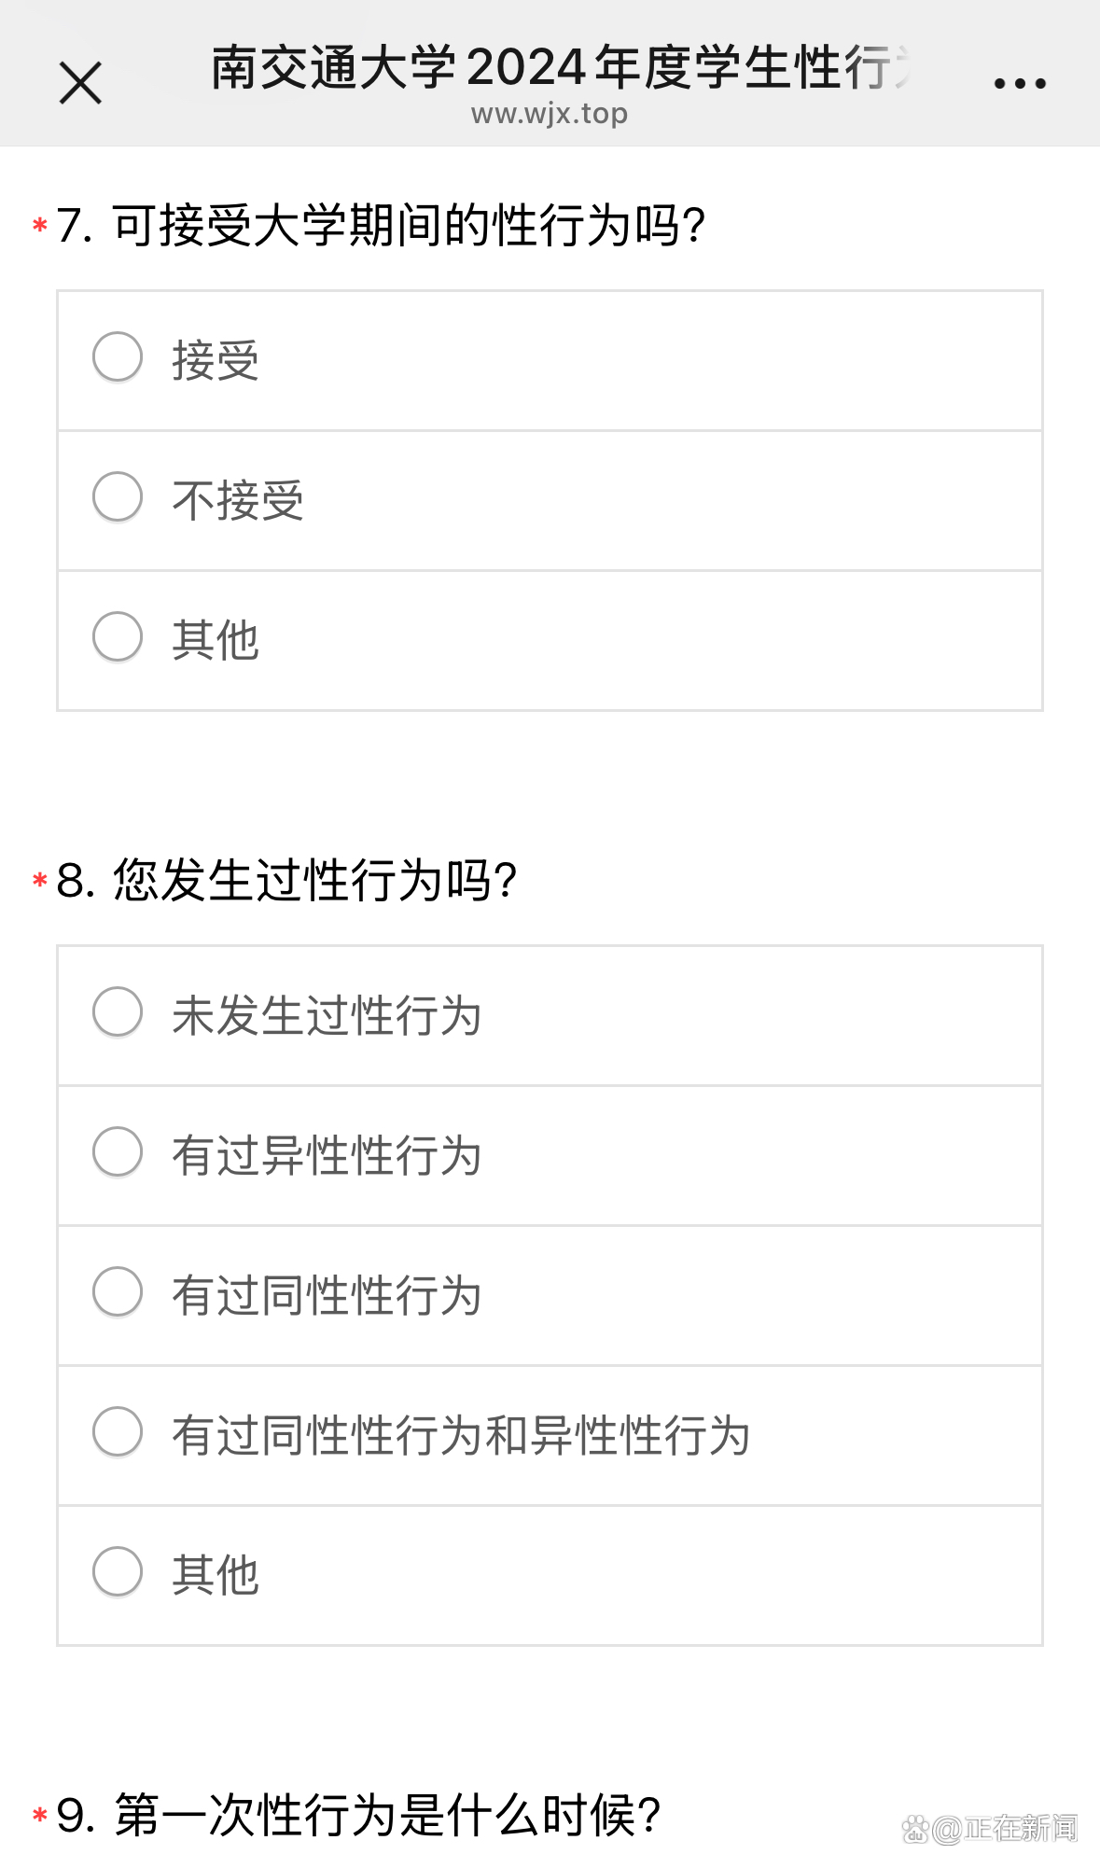The width and height of the screenshot is (1100, 1868).
Task: Tap the 未发生过性行为 label text
Action: (x=327, y=1016)
